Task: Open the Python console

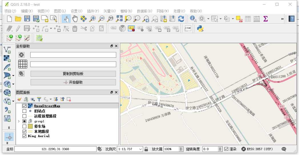Action: (200, 28)
